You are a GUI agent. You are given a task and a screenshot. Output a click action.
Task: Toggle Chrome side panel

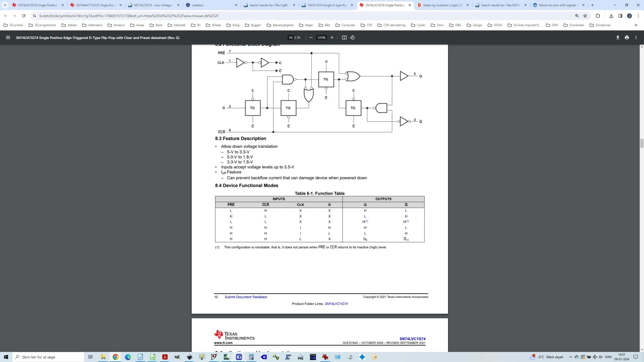click(x=620, y=16)
